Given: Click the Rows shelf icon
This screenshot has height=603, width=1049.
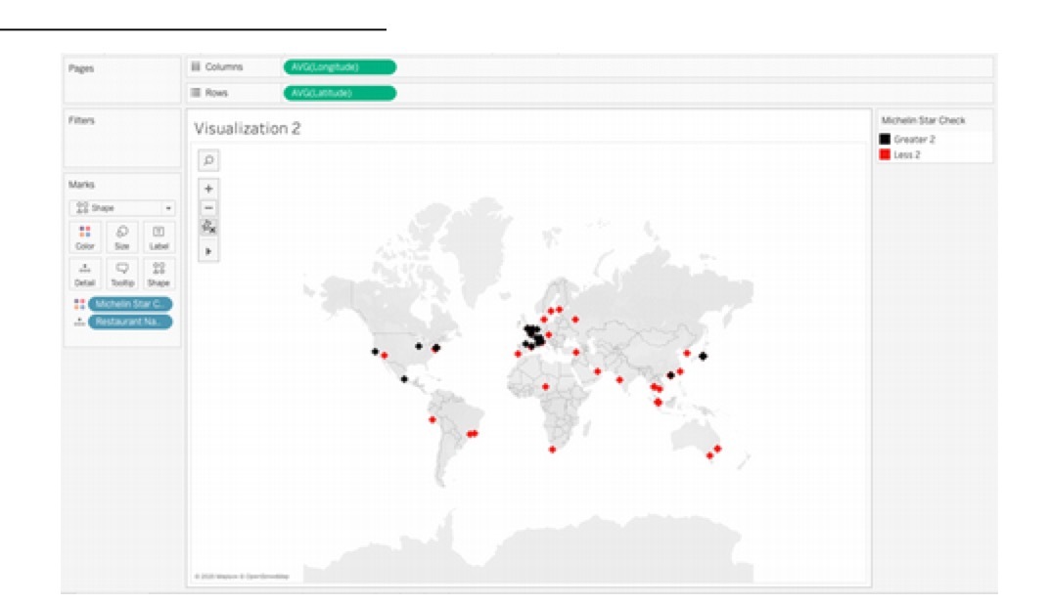Looking at the screenshot, I should [x=196, y=93].
